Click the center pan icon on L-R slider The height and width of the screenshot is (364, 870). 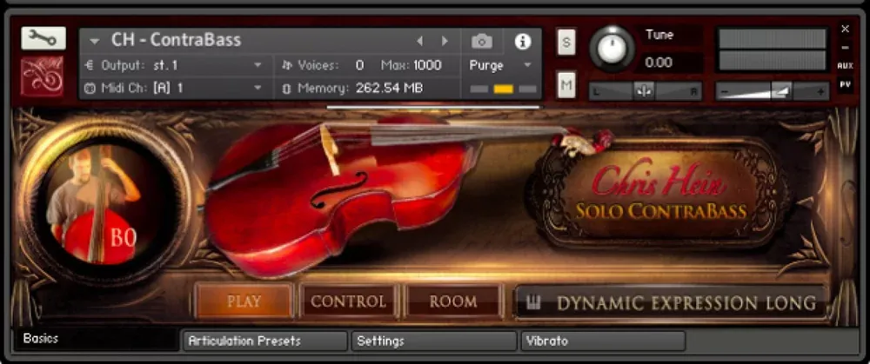(644, 91)
